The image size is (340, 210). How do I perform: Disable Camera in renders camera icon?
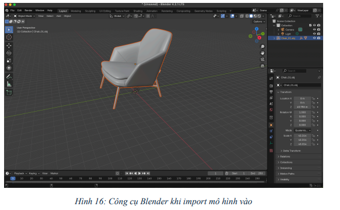pyautogui.click(x=318, y=30)
